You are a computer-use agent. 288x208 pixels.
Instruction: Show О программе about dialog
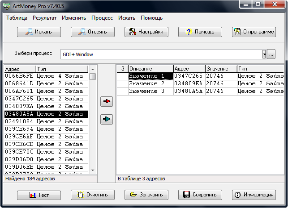click(254, 32)
